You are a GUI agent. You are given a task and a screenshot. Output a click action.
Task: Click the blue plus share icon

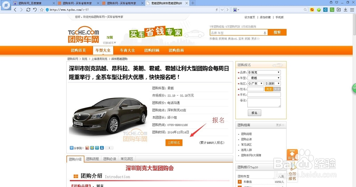point(72,148)
